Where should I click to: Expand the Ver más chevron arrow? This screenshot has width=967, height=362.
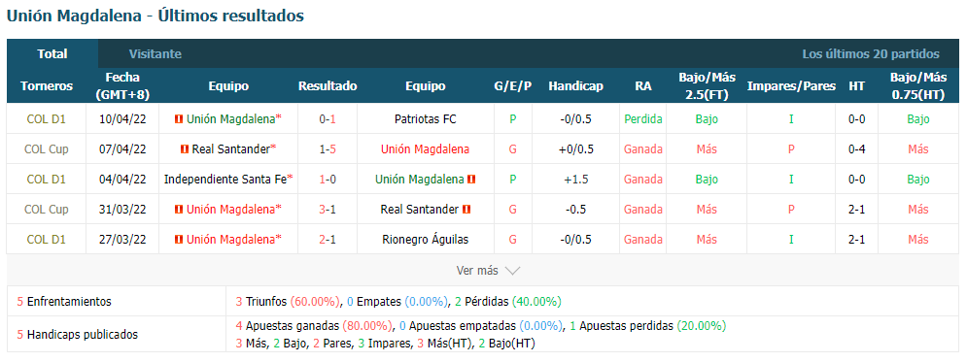[512, 270]
